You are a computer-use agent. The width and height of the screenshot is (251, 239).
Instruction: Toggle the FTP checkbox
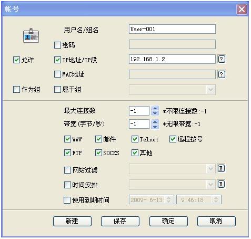point(67,153)
